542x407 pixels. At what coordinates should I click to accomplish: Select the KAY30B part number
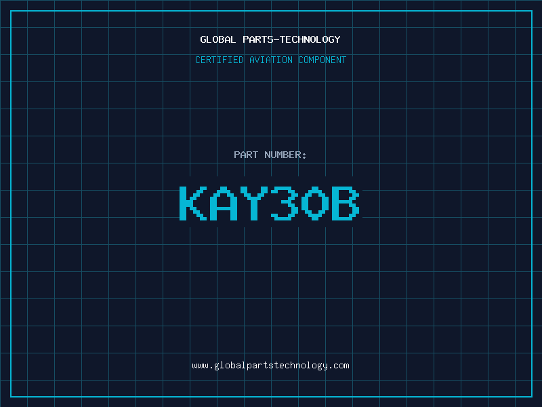click(x=270, y=203)
